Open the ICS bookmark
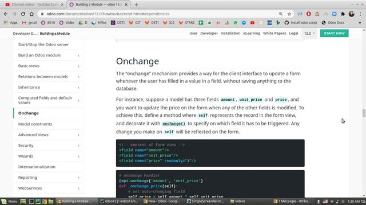 (169, 23)
